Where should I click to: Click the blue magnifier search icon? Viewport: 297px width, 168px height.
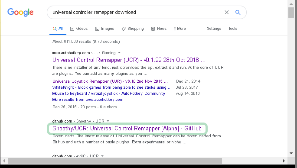pyautogui.click(x=238, y=12)
